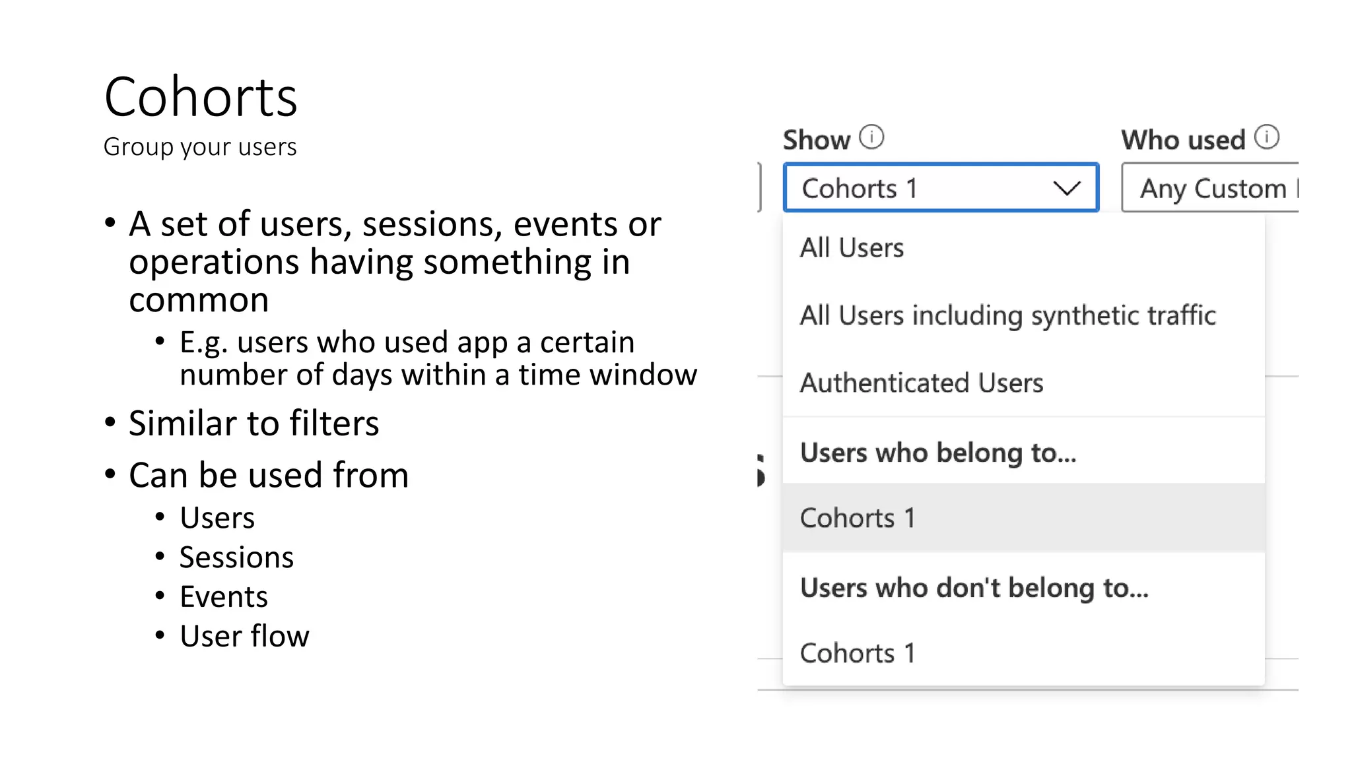Select All Users option
Image resolution: width=1352 pixels, height=760 pixels.
click(1023, 248)
